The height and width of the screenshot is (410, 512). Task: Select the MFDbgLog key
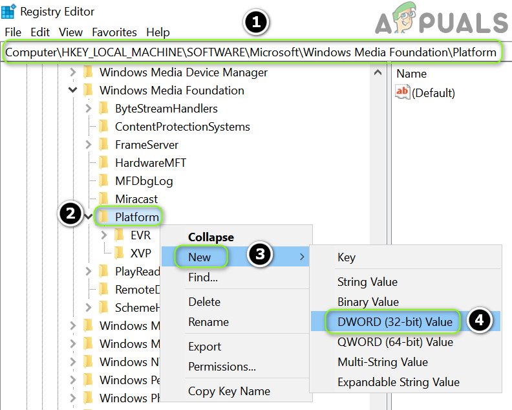coord(144,181)
